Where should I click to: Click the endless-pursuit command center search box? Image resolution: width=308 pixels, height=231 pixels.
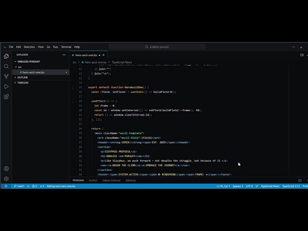[x=157, y=47]
